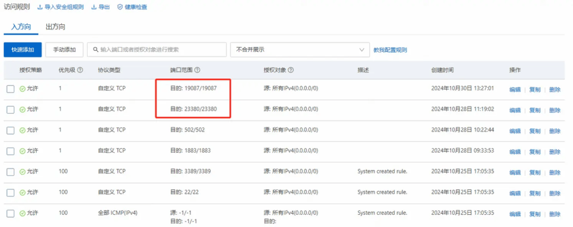The width and height of the screenshot is (573, 227).
Task: Tick checkbox for the ICMP(IPv4) rule
Action: point(11,214)
